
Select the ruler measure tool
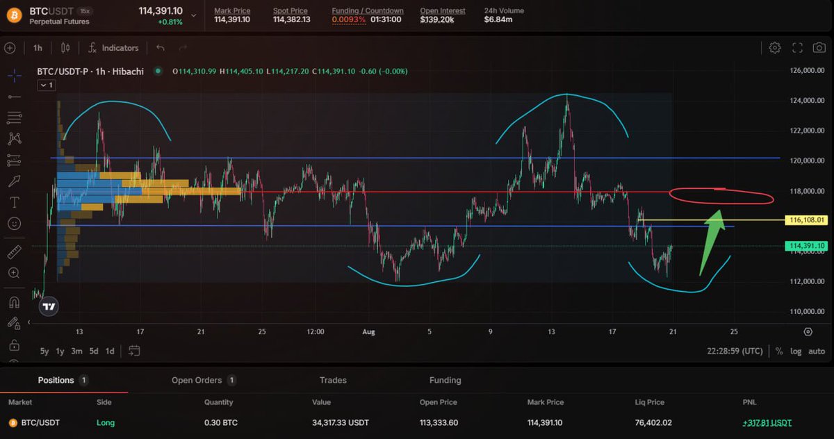pyautogui.click(x=14, y=252)
